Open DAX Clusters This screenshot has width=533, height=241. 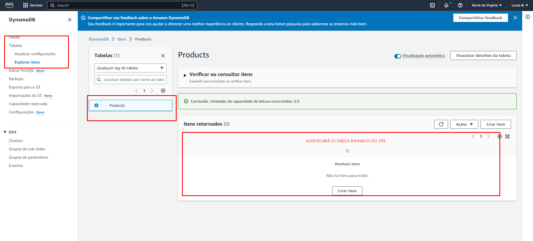point(16,141)
